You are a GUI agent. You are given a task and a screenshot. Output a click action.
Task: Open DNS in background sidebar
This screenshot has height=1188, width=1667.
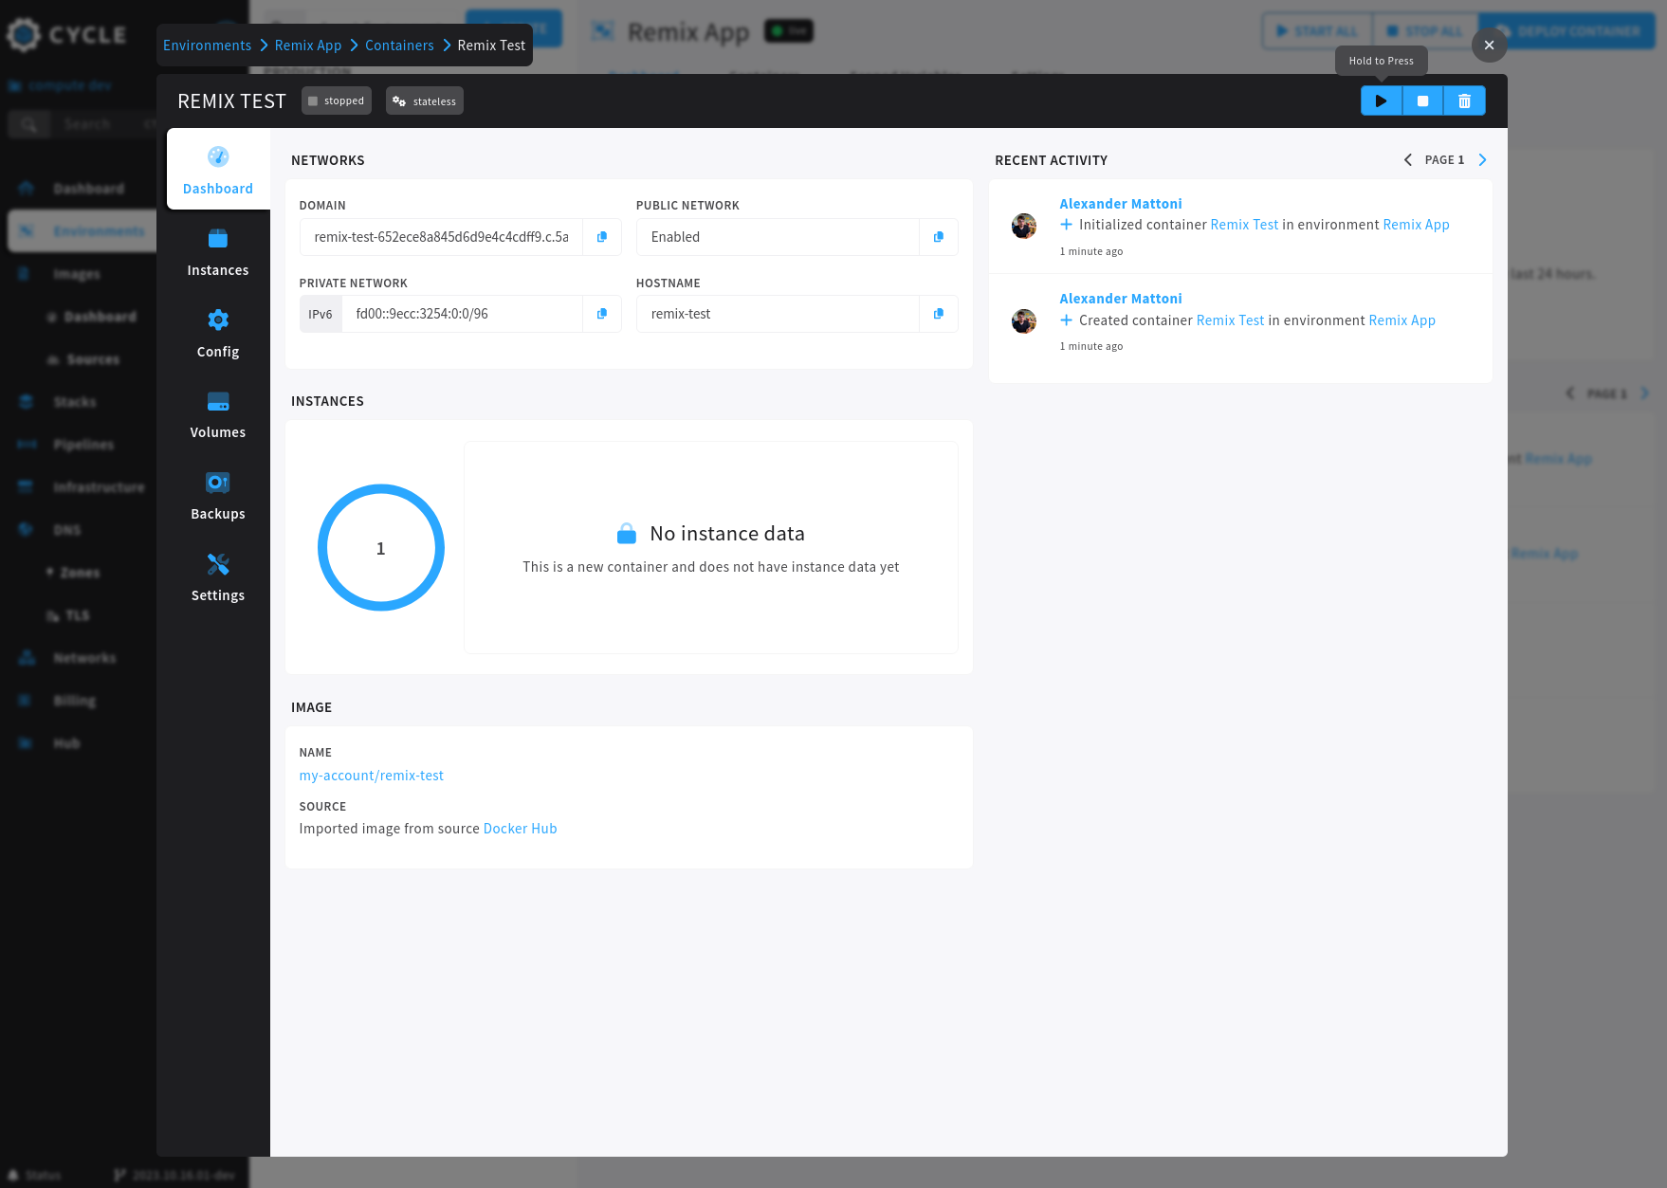(x=66, y=530)
